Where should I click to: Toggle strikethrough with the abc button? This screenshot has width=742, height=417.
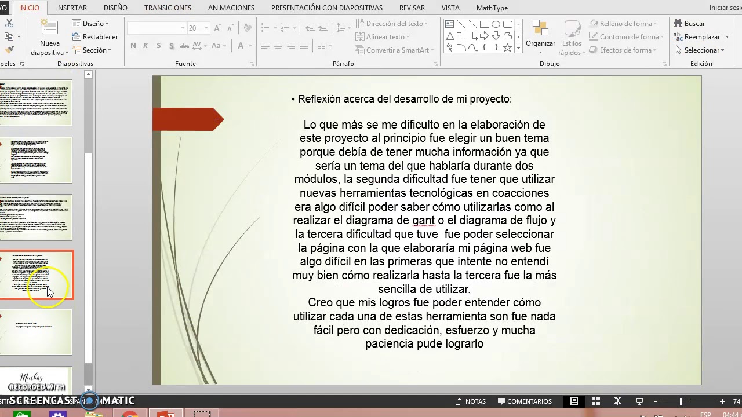[184, 46]
